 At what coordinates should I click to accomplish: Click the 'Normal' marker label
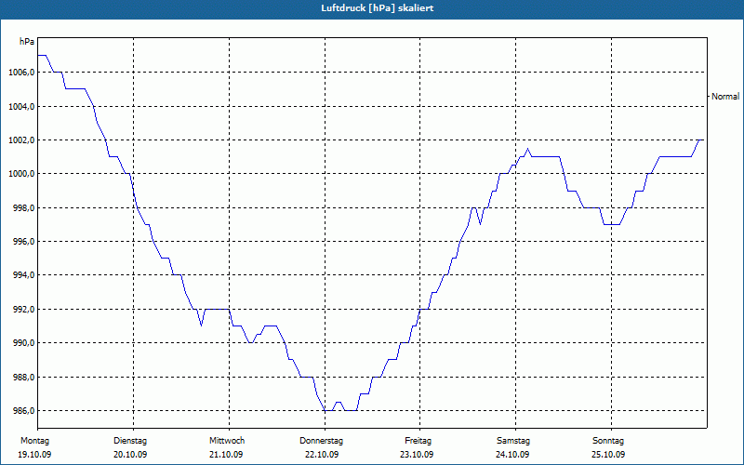click(x=725, y=97)
